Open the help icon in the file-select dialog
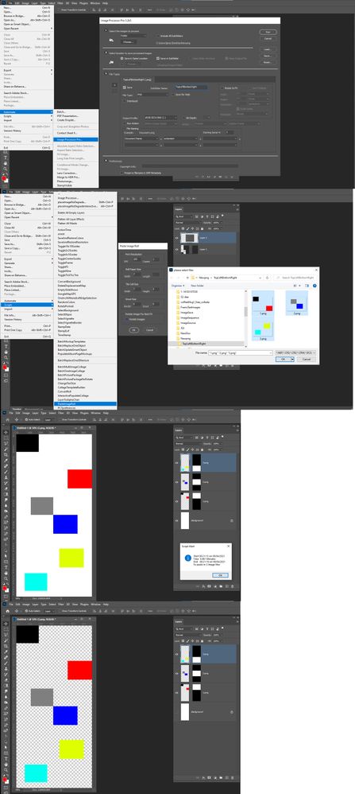The image size is (355, 794). coord(314,286)
